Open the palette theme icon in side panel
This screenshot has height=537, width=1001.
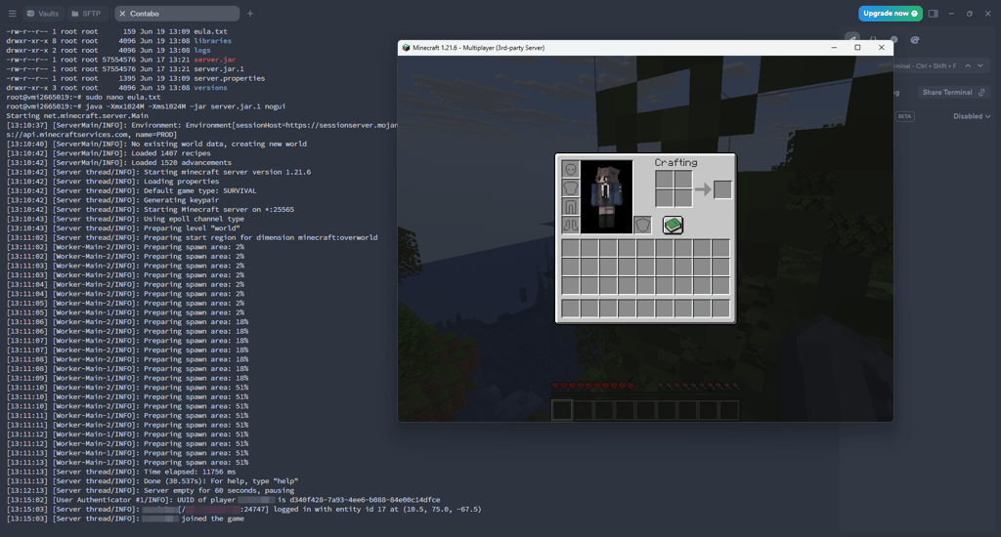pos(914,39)
